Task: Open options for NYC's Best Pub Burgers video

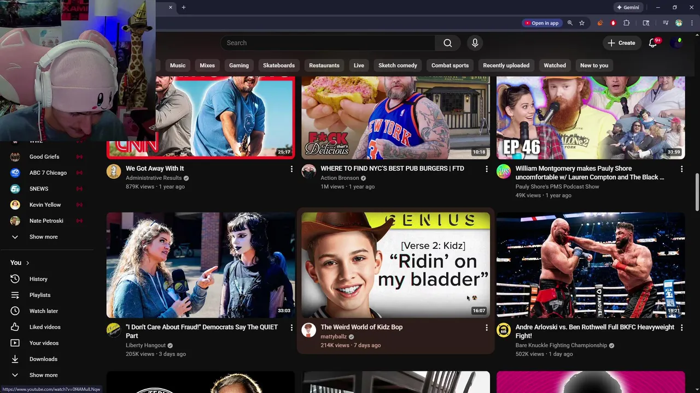Action: [486, 169]
